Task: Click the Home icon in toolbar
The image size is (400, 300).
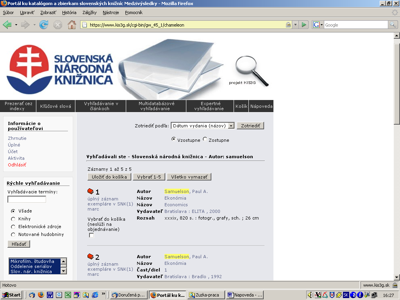Action: click(72, 25)
